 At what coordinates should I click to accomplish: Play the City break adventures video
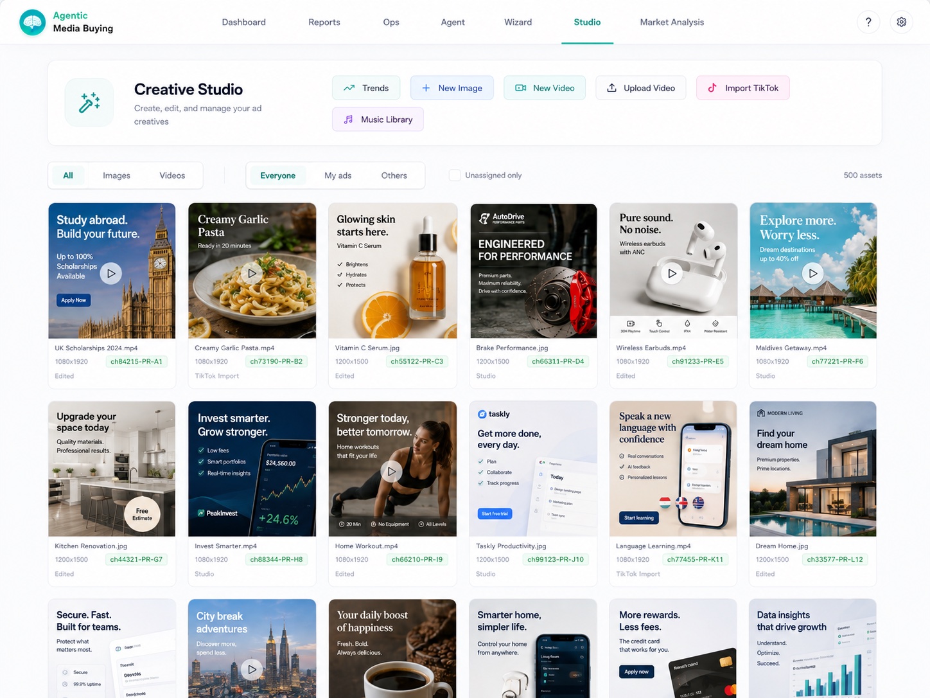tap(252, 670)
